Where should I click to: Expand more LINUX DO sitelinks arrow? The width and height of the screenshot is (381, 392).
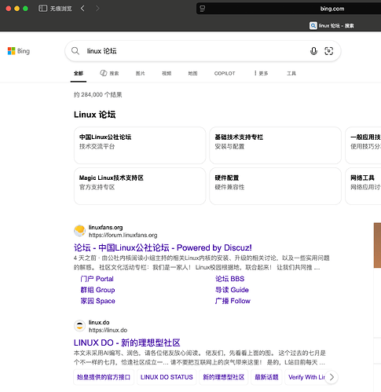[332, 377]
